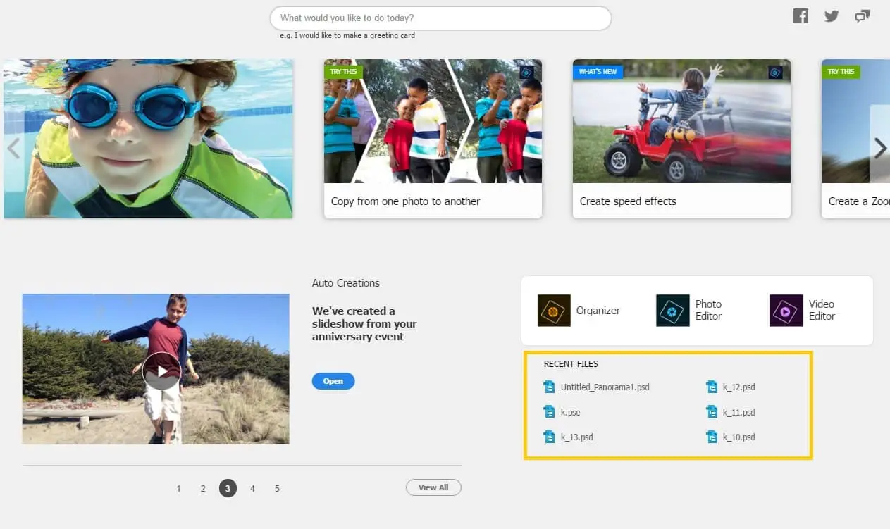Play the anniversary slideshow video
Viewport: 890px width, 529px height.
click(x=161, y=371)
